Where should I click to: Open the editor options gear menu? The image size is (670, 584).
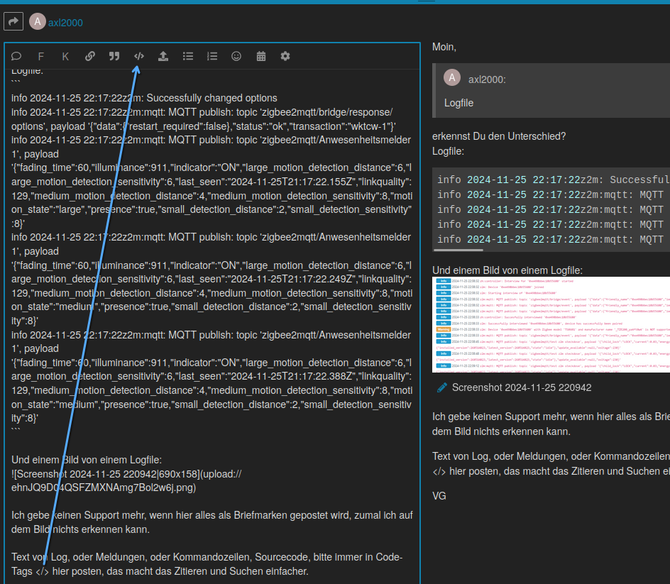click(x=285, y=56)
